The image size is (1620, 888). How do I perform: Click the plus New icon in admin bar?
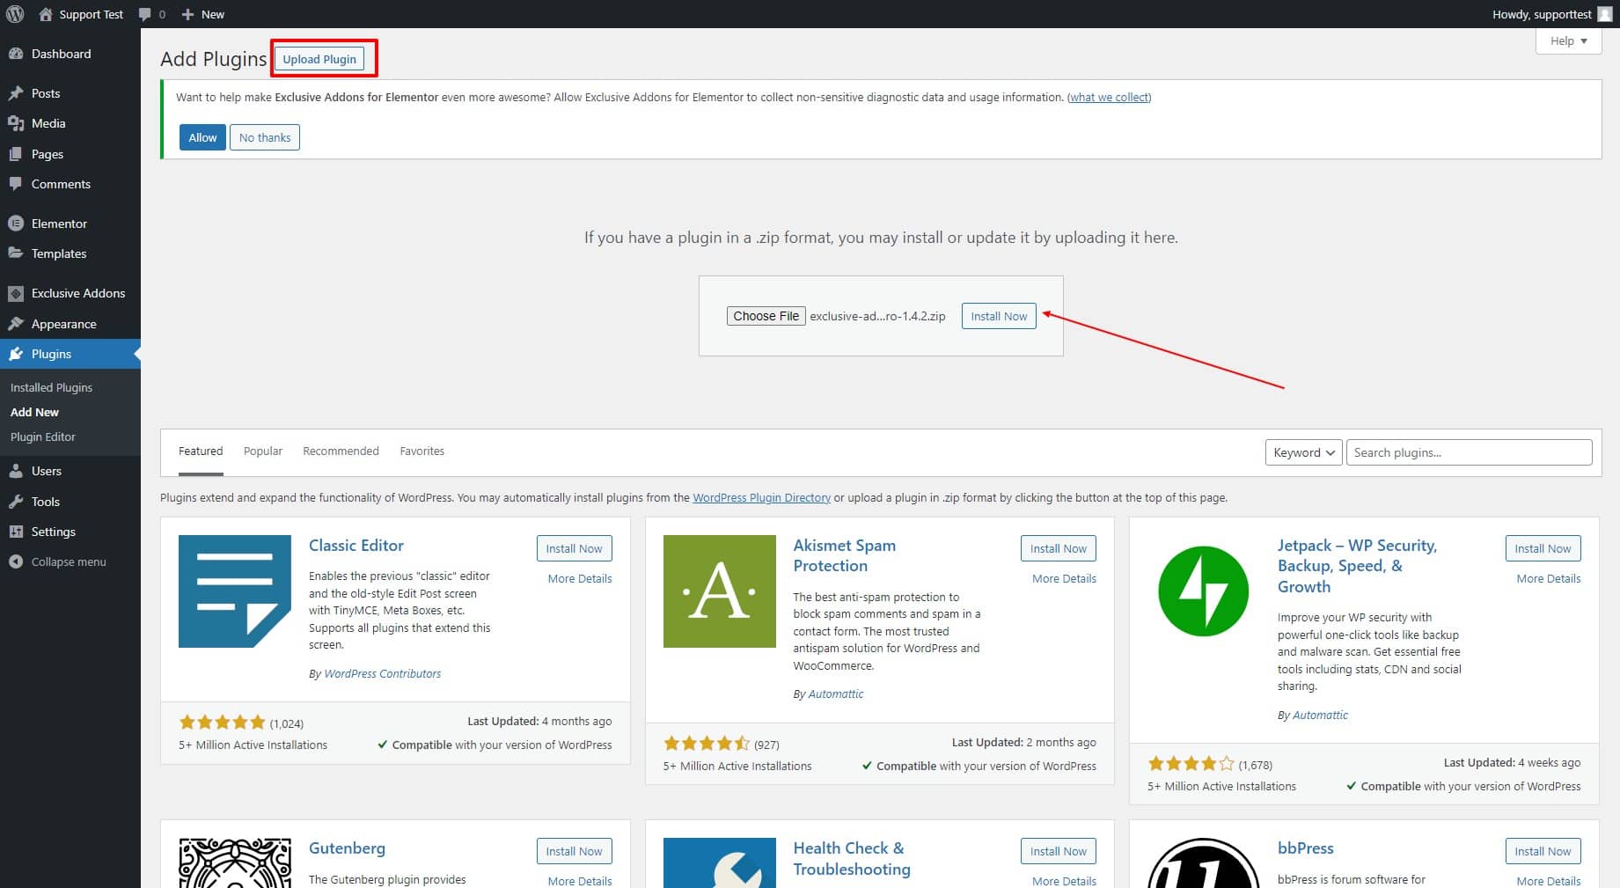point(187,14)
